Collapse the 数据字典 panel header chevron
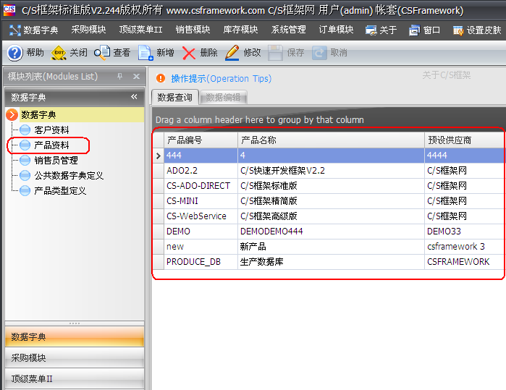The width and height of the screenshot is (506, 390). click(x=134, y=97)
